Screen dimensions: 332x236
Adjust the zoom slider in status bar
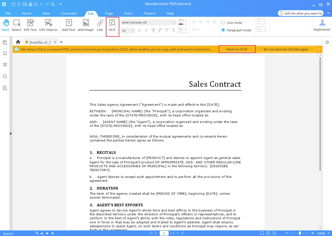[x=299, y=233]
